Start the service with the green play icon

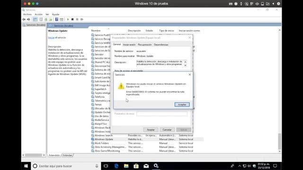tap(68, 19)
